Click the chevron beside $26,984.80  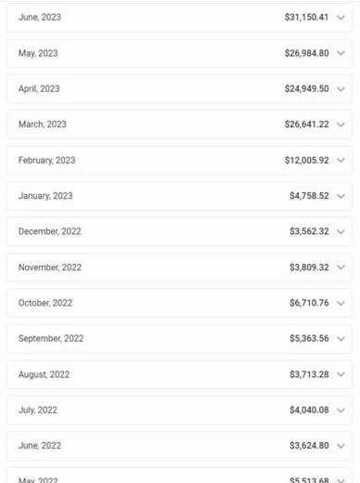[x=341, y=53]
